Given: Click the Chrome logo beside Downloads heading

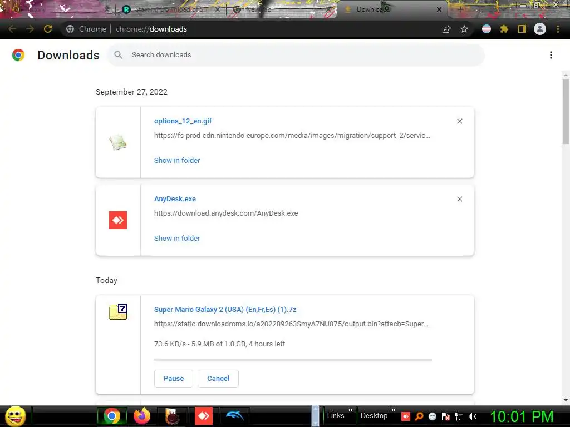Looking at the screenshot, I should pyautogui.click(x=18, y=55).
